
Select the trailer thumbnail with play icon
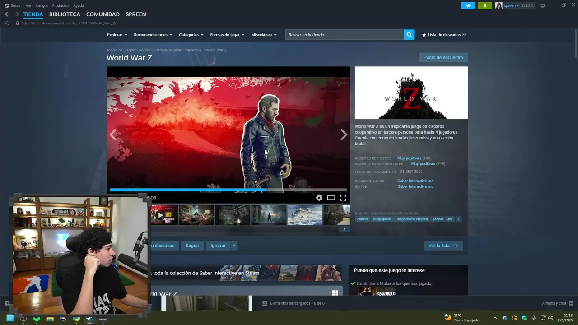point(164,215)
